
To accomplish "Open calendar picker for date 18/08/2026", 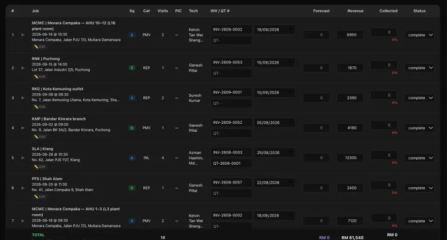I will 290,216.
